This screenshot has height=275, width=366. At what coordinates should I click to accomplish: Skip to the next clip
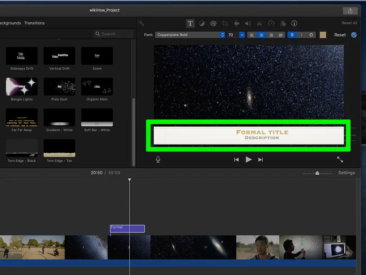(261, 159)
